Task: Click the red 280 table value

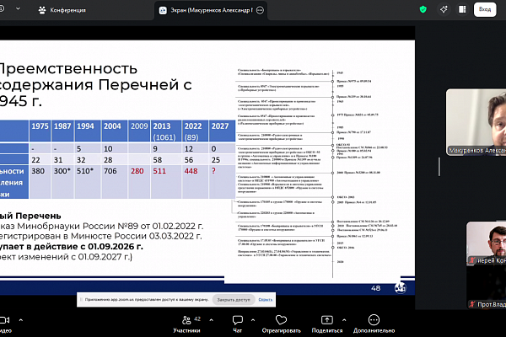Action: coord(137,171)
